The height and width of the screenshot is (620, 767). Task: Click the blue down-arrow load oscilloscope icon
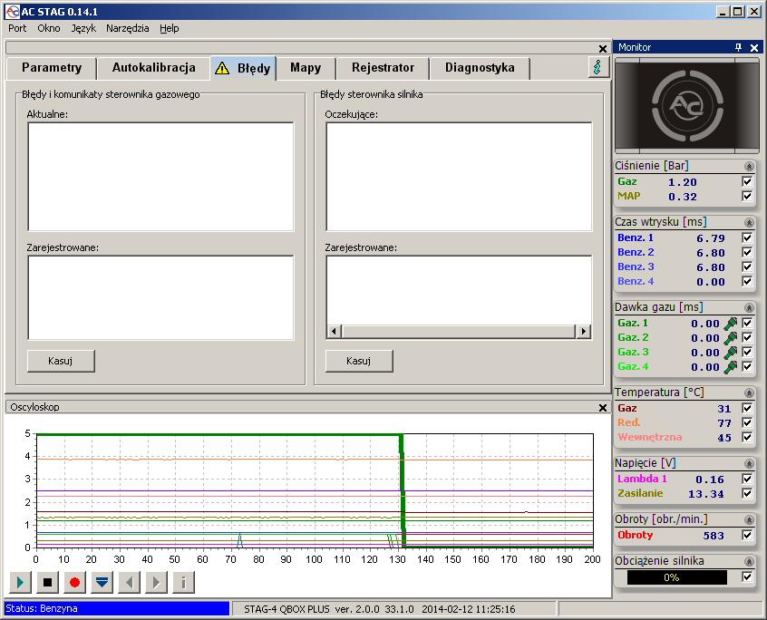[102, 582]
